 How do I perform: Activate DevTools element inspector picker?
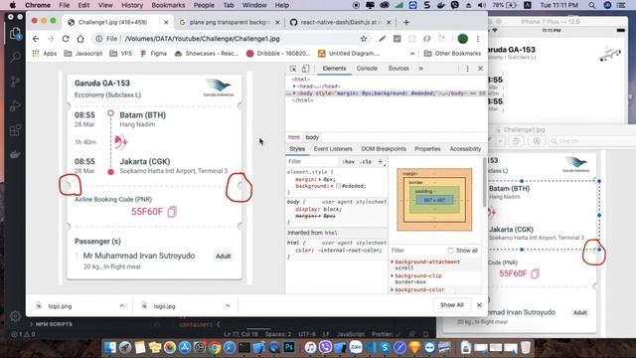[293, 69]
